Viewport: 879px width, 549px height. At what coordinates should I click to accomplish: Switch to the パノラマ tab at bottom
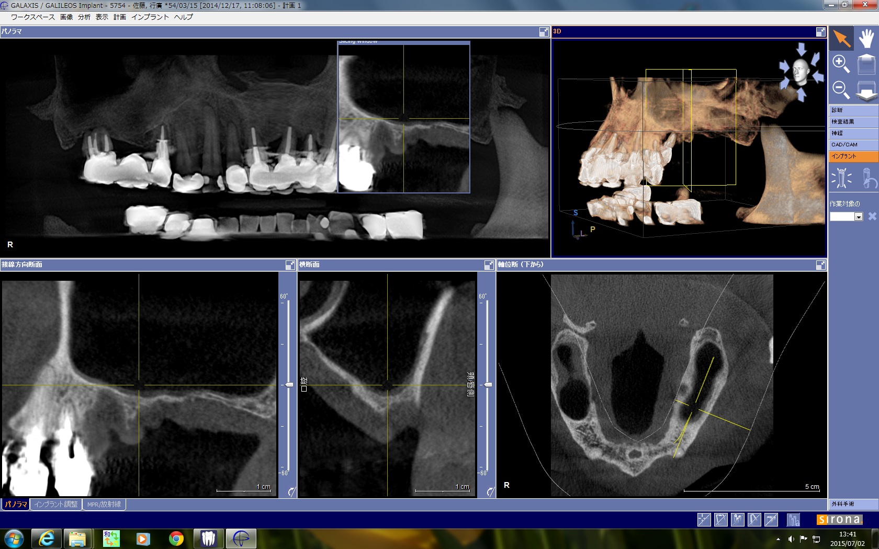16,505
